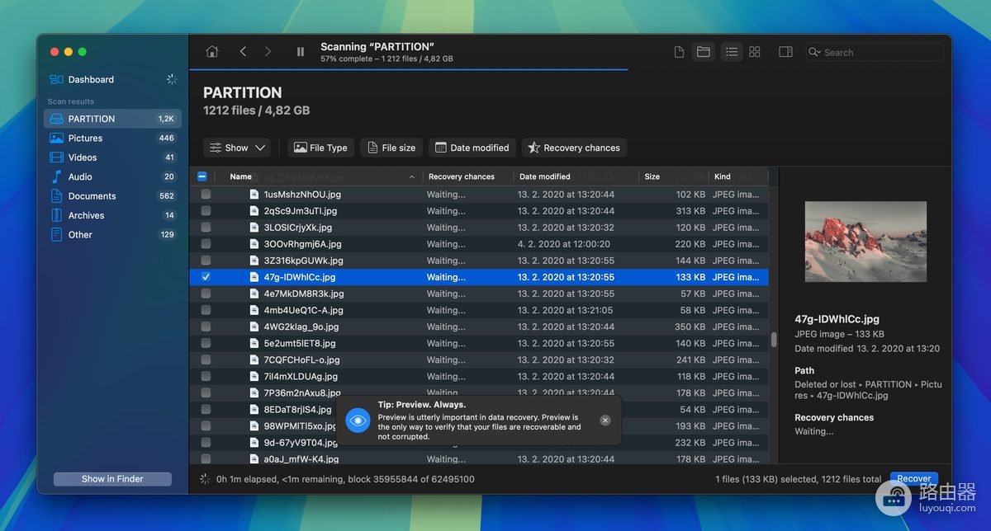
Task: Focus the Search field
Action: (x=875, y=52)
